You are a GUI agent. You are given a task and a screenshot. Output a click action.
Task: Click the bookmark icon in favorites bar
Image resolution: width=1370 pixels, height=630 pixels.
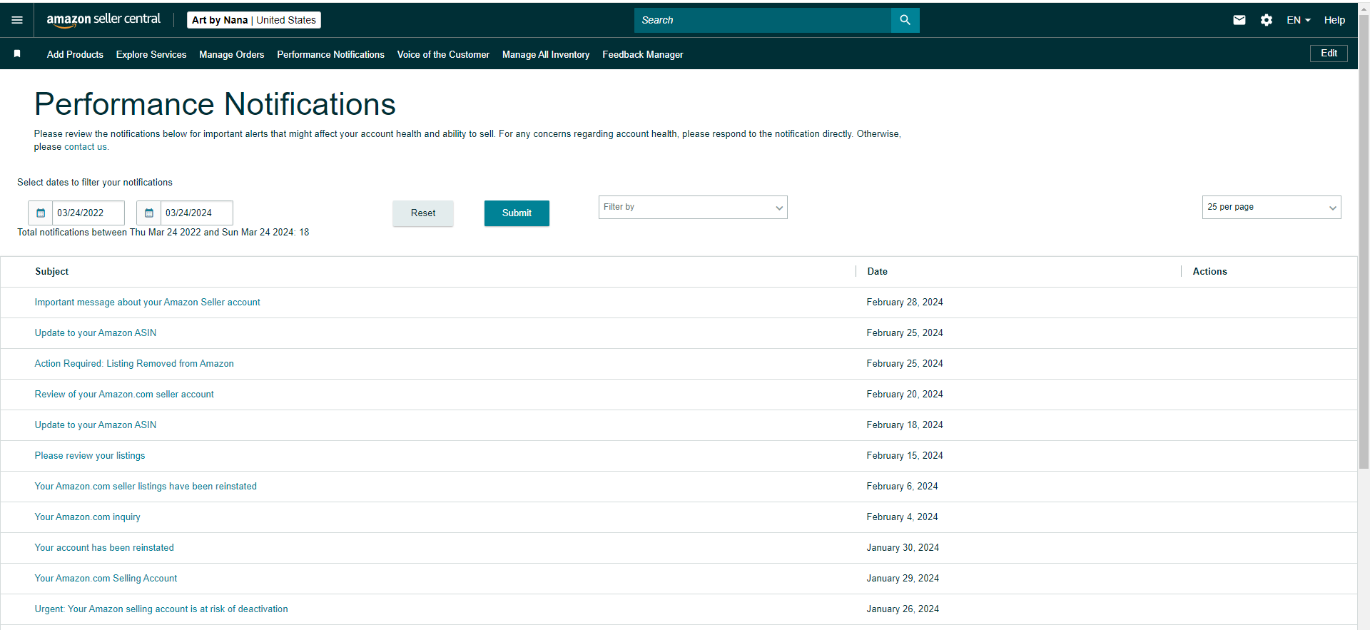(17, 54)
